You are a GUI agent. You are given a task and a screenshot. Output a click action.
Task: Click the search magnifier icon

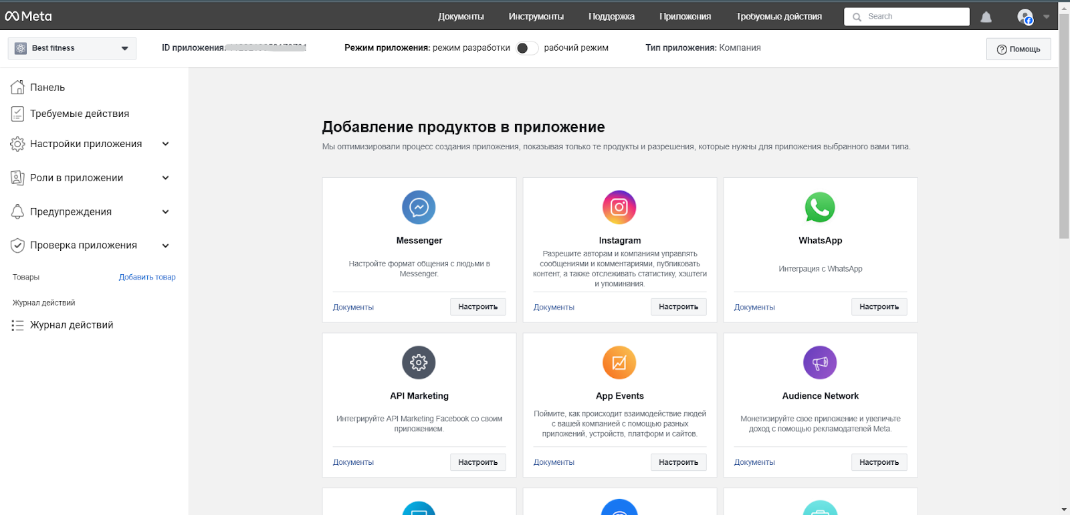pos(857,17)
